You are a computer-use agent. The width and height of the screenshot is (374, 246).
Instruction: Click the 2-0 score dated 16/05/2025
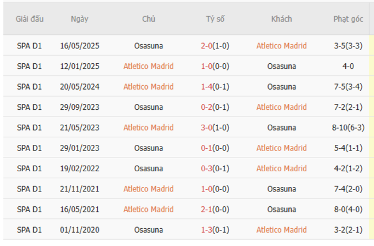click(x=216, y=45)
